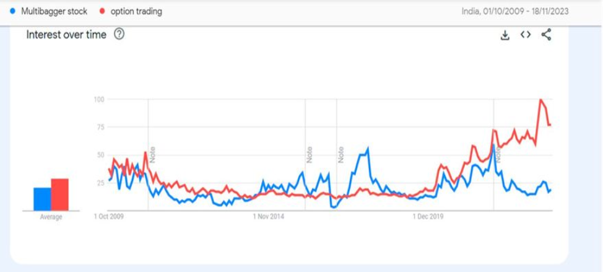The height and width of the screenshot is (272, 603).
Task: Click the Interest over time heading
Action: coord(66,35)
